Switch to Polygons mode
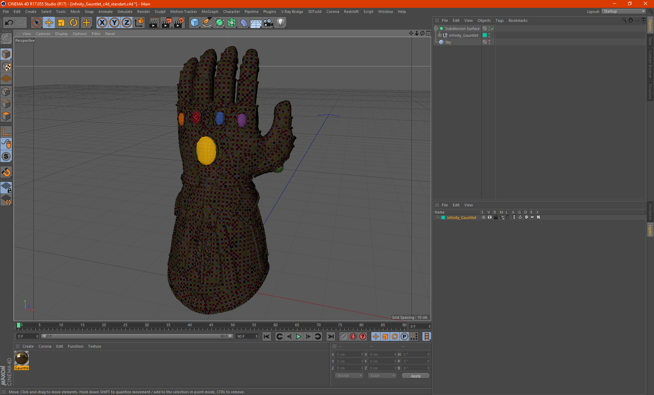The height and width of the screenshot is (395, 654). pos(6,116)
